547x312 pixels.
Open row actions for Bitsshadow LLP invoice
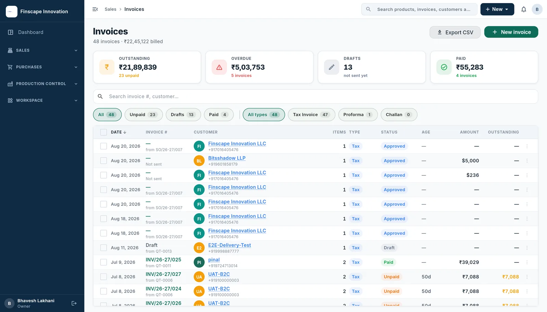(x=527, y=160)
